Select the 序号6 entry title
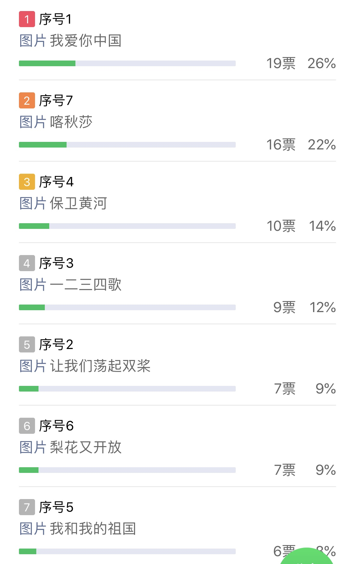Screen dimensions: 355x564 click(56, 426)
